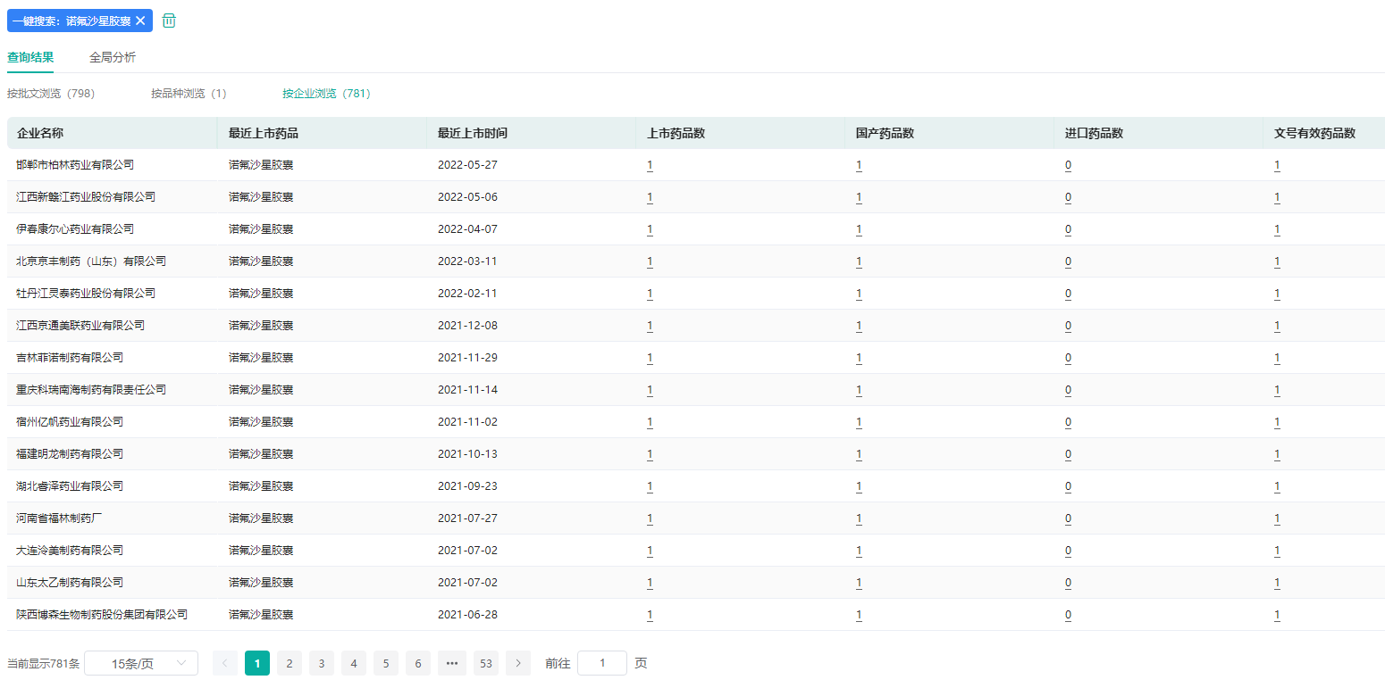Click the previous page arrow
Screen dimensions: 1385x680
(x=225, y=663)
